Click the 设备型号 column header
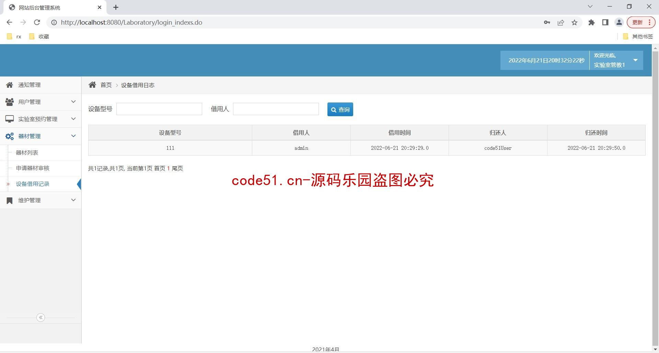 click(x=170, y=133)
